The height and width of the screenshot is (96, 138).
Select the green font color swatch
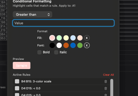click(x=80, y=45)
